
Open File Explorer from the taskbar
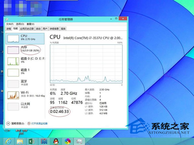(20, 141)
